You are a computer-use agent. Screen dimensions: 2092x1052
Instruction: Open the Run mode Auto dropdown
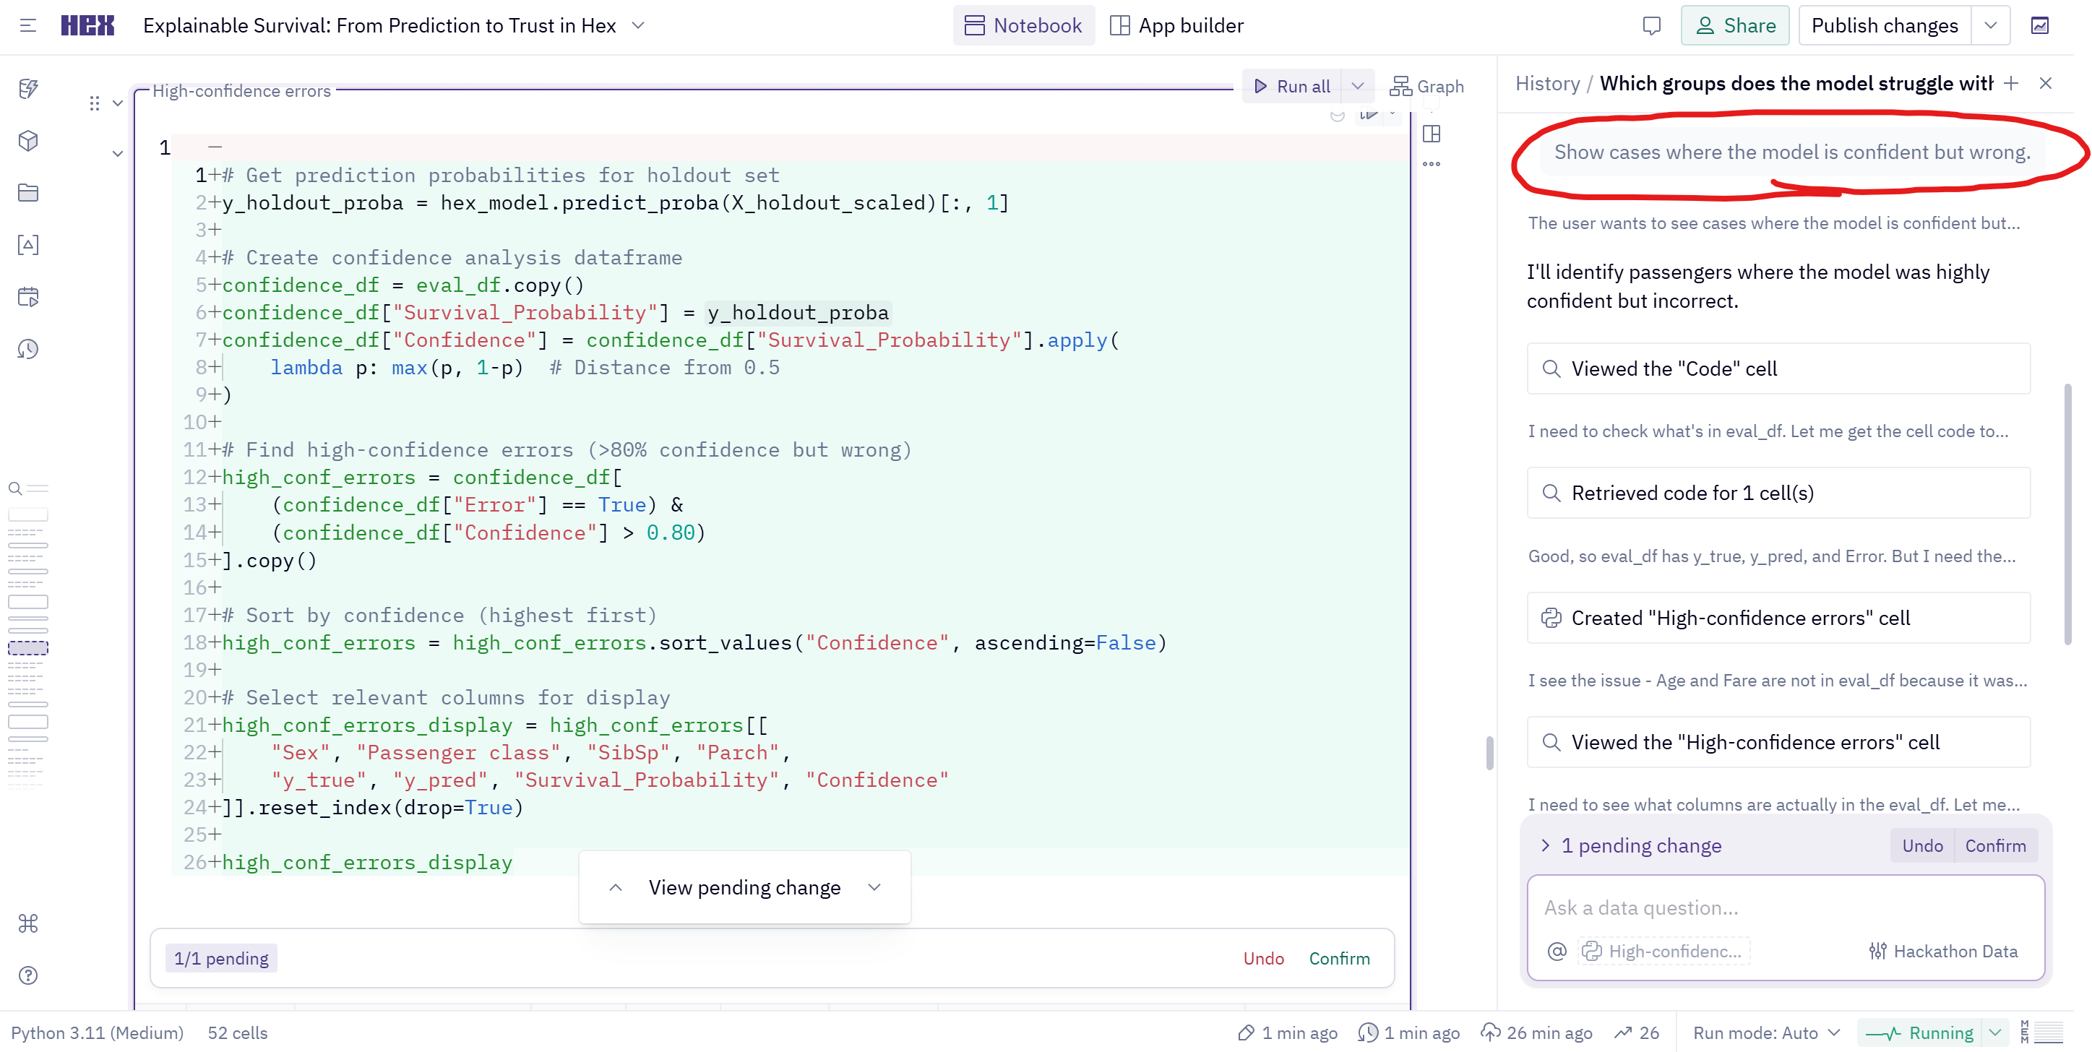point(1766,1032)
